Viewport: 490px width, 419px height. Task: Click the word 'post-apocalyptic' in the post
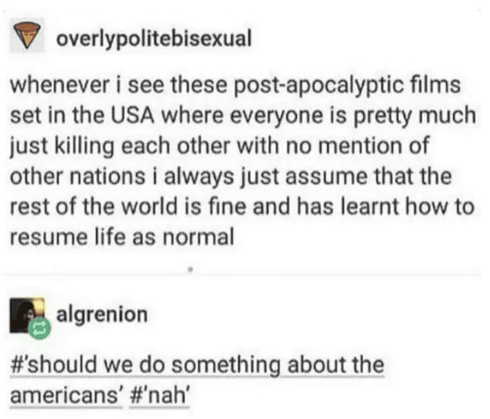tap(319, 85)
